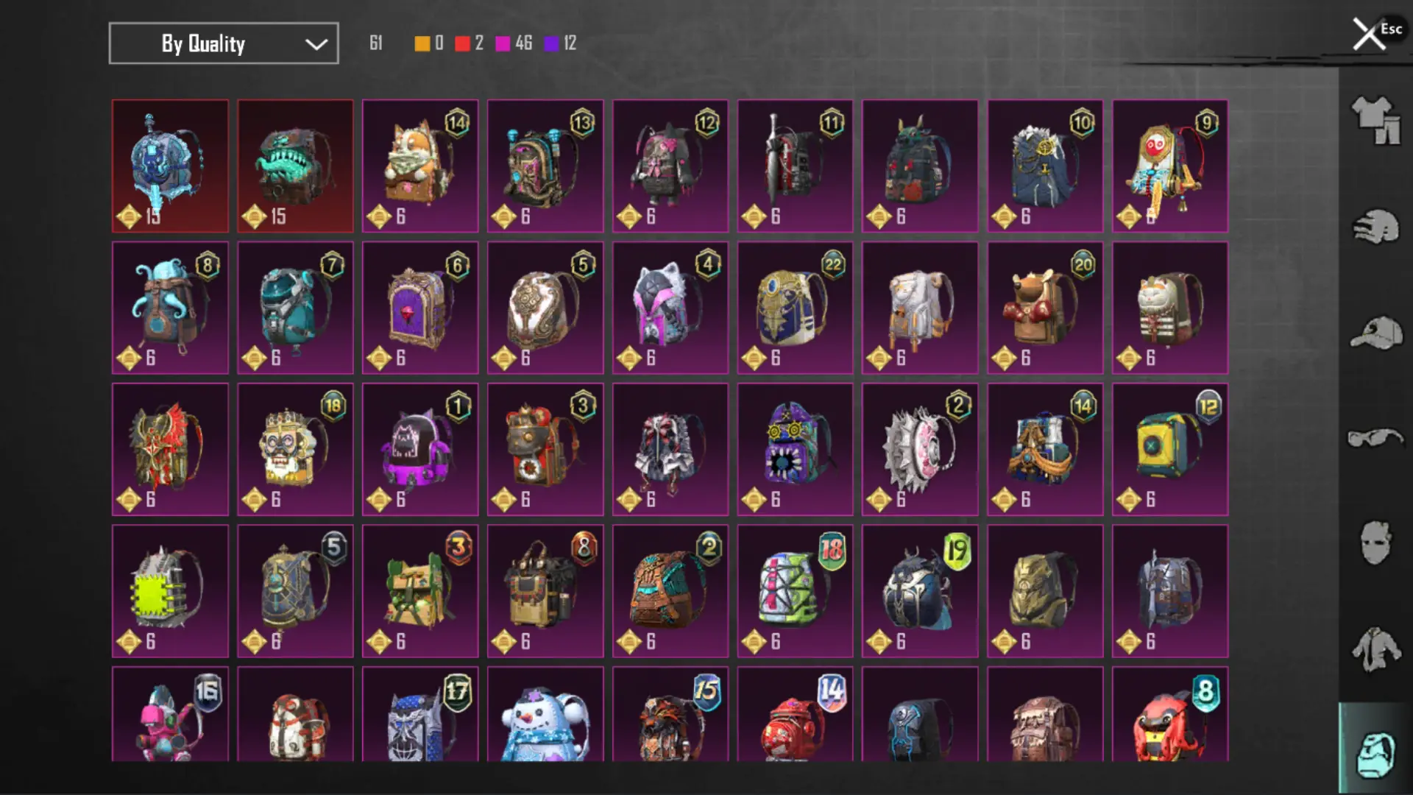The width and height of the screenshot is (1413, 795).
Task: Select the blue skull mythic backpack
Action: click(170, 166)
